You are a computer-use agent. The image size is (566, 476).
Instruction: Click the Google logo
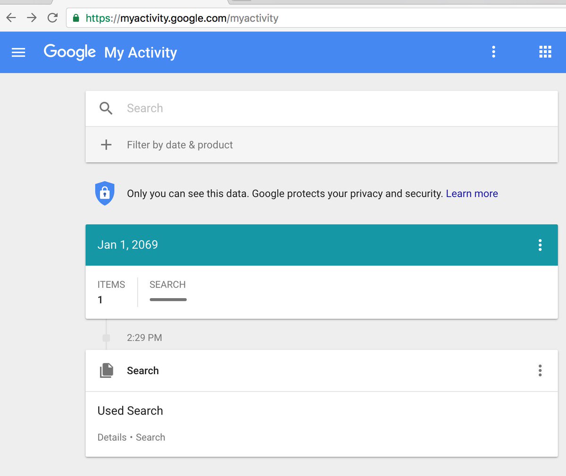pos(70,52)
